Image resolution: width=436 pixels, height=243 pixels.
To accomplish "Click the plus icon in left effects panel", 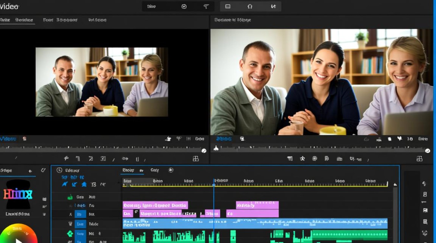I will click(x=30, y=171).
